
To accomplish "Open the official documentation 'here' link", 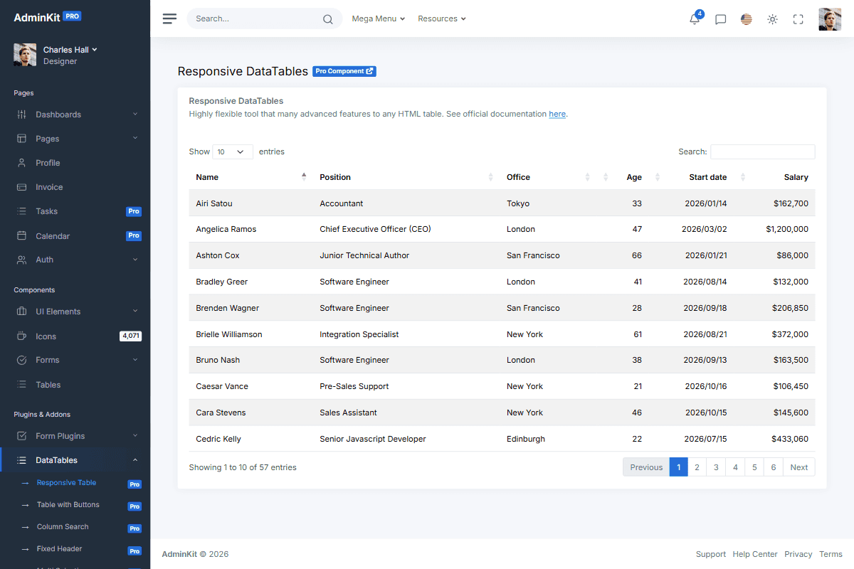I will 557,114.
